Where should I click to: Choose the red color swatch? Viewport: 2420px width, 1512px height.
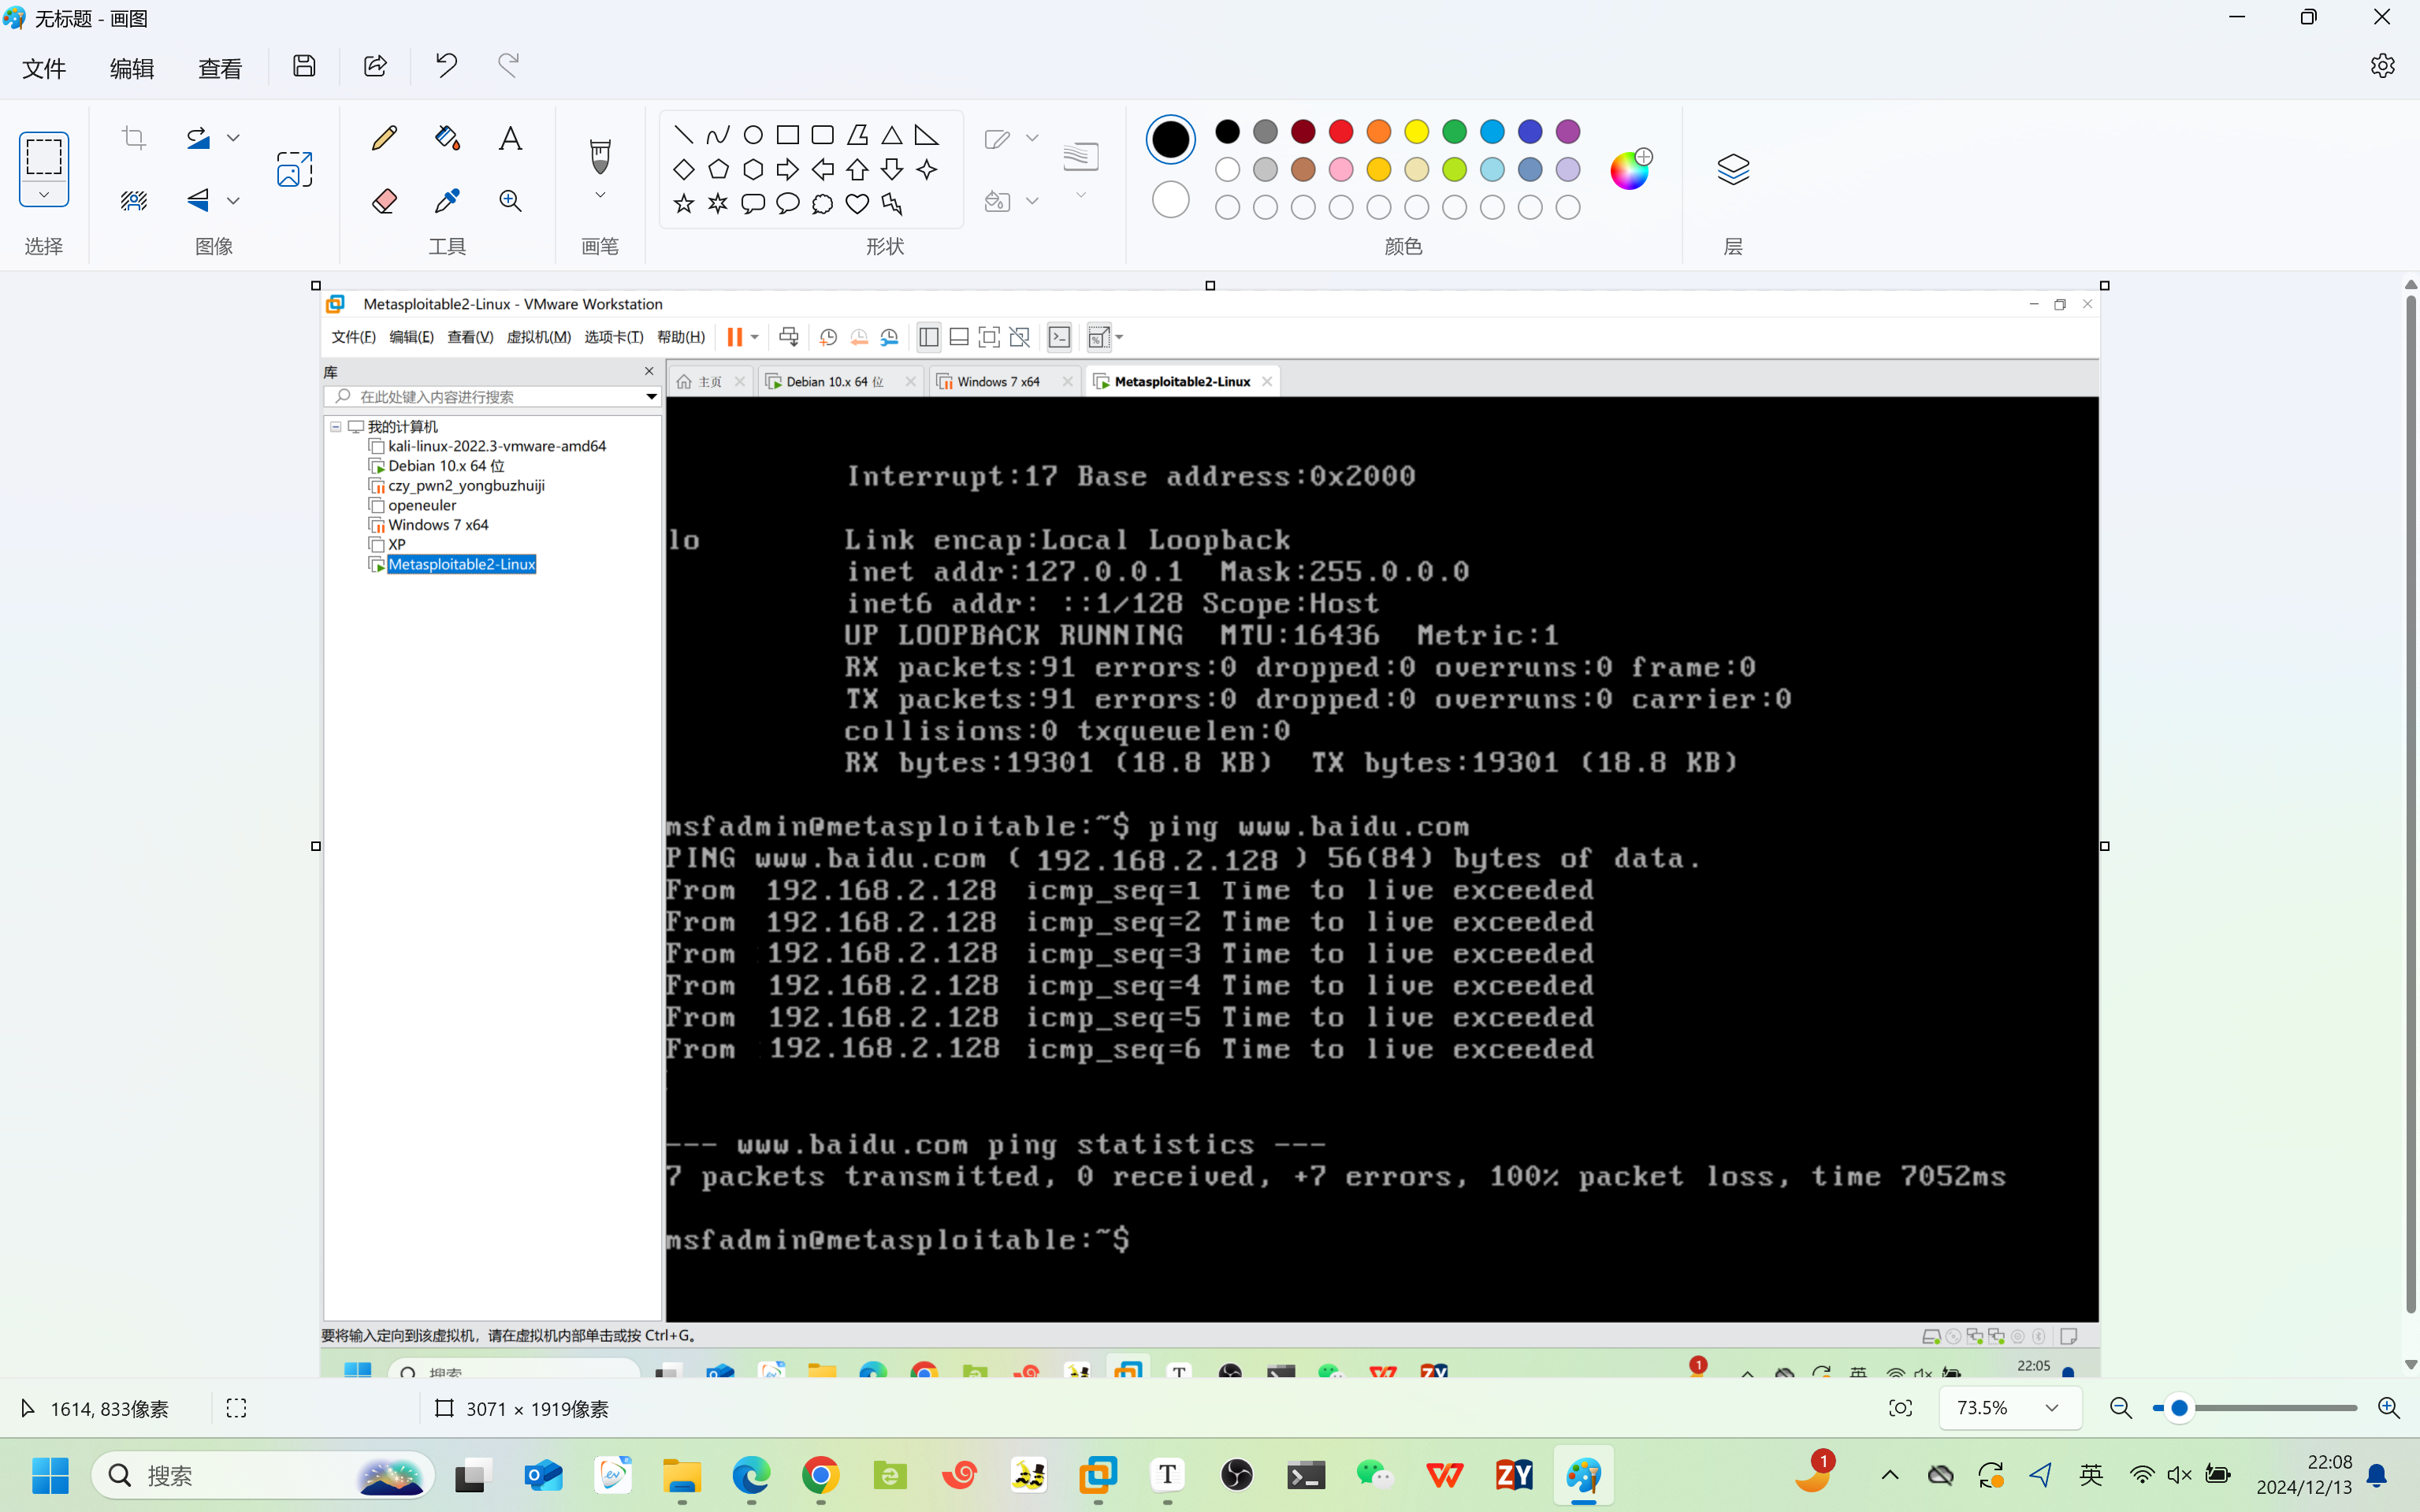click(x=1341, y=132)
